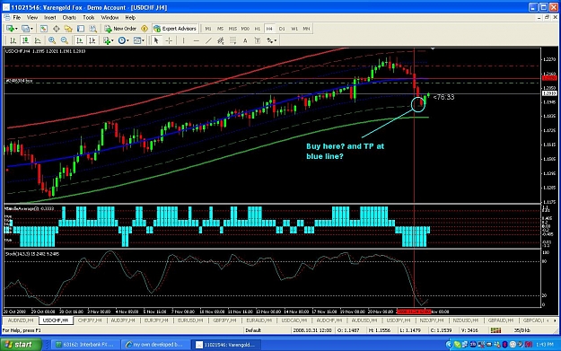This screenshot has width=561, height=351.
Task: Open a new chart via toolbar icon
Action: click(10, 29)
